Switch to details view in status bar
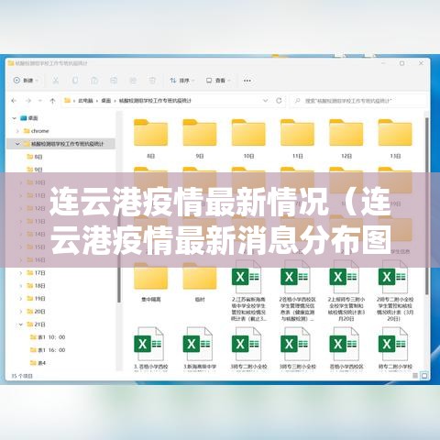Image resolution: width=440 pixels, height=440 pixels. coord(415,376)
